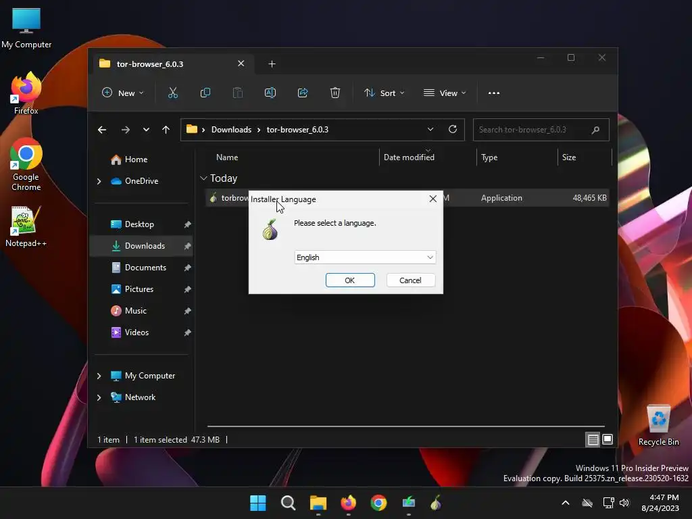
Task: Collapse the Today group
Action: (203, 178)
